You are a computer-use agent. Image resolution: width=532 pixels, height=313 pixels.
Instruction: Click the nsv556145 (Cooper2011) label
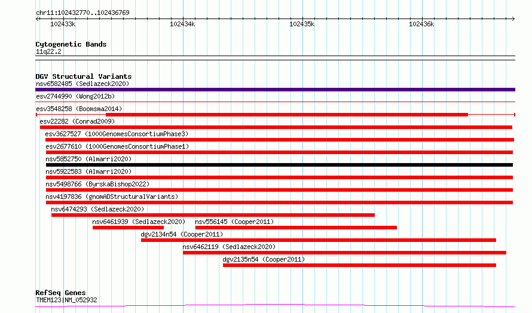click(x=234, y=222)
